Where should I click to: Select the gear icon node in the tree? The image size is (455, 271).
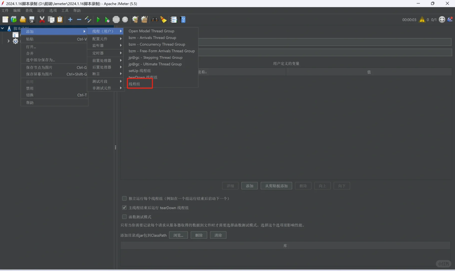point(16,41)
